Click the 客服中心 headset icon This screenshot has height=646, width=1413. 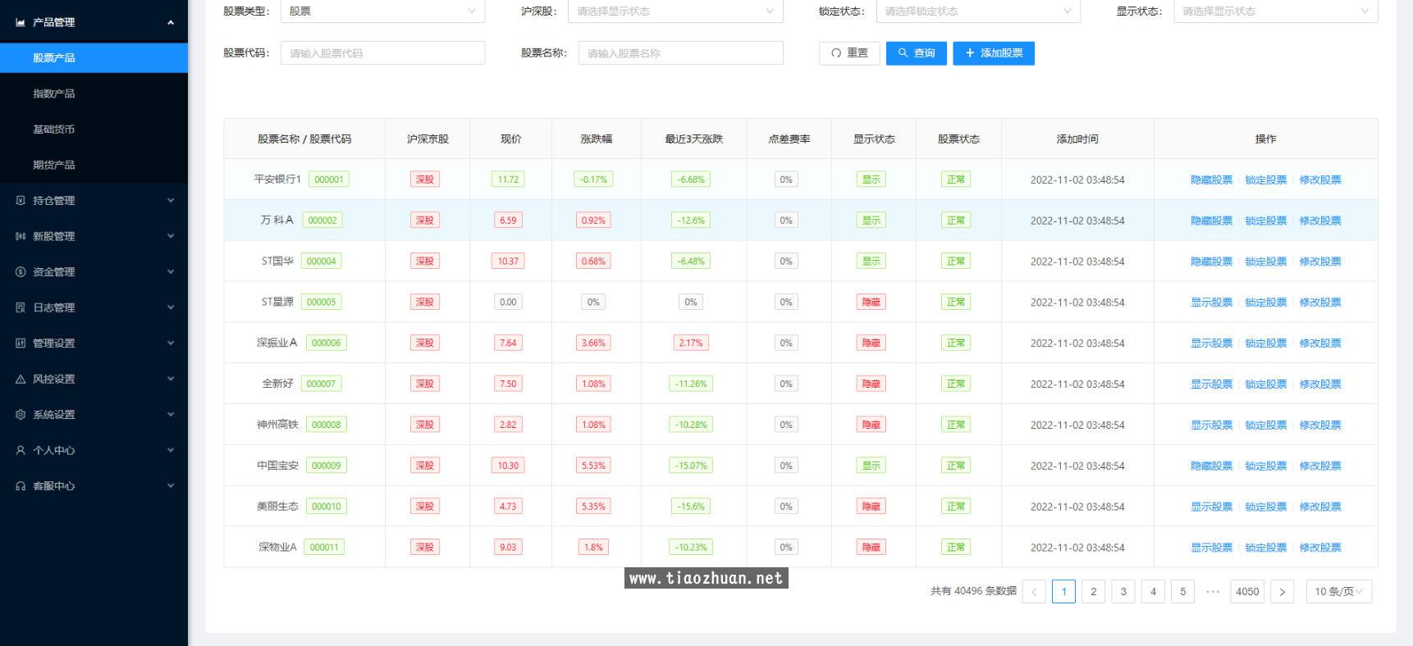coord(21,485)
